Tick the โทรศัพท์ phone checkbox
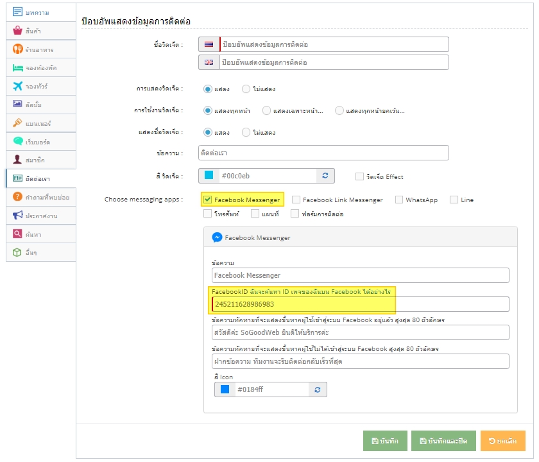 (x=207, y=214)
